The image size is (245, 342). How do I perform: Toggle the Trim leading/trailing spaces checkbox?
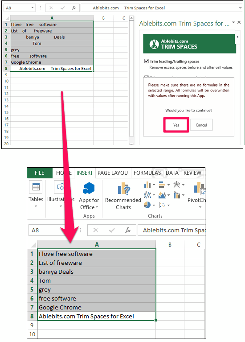pos(147,61)
